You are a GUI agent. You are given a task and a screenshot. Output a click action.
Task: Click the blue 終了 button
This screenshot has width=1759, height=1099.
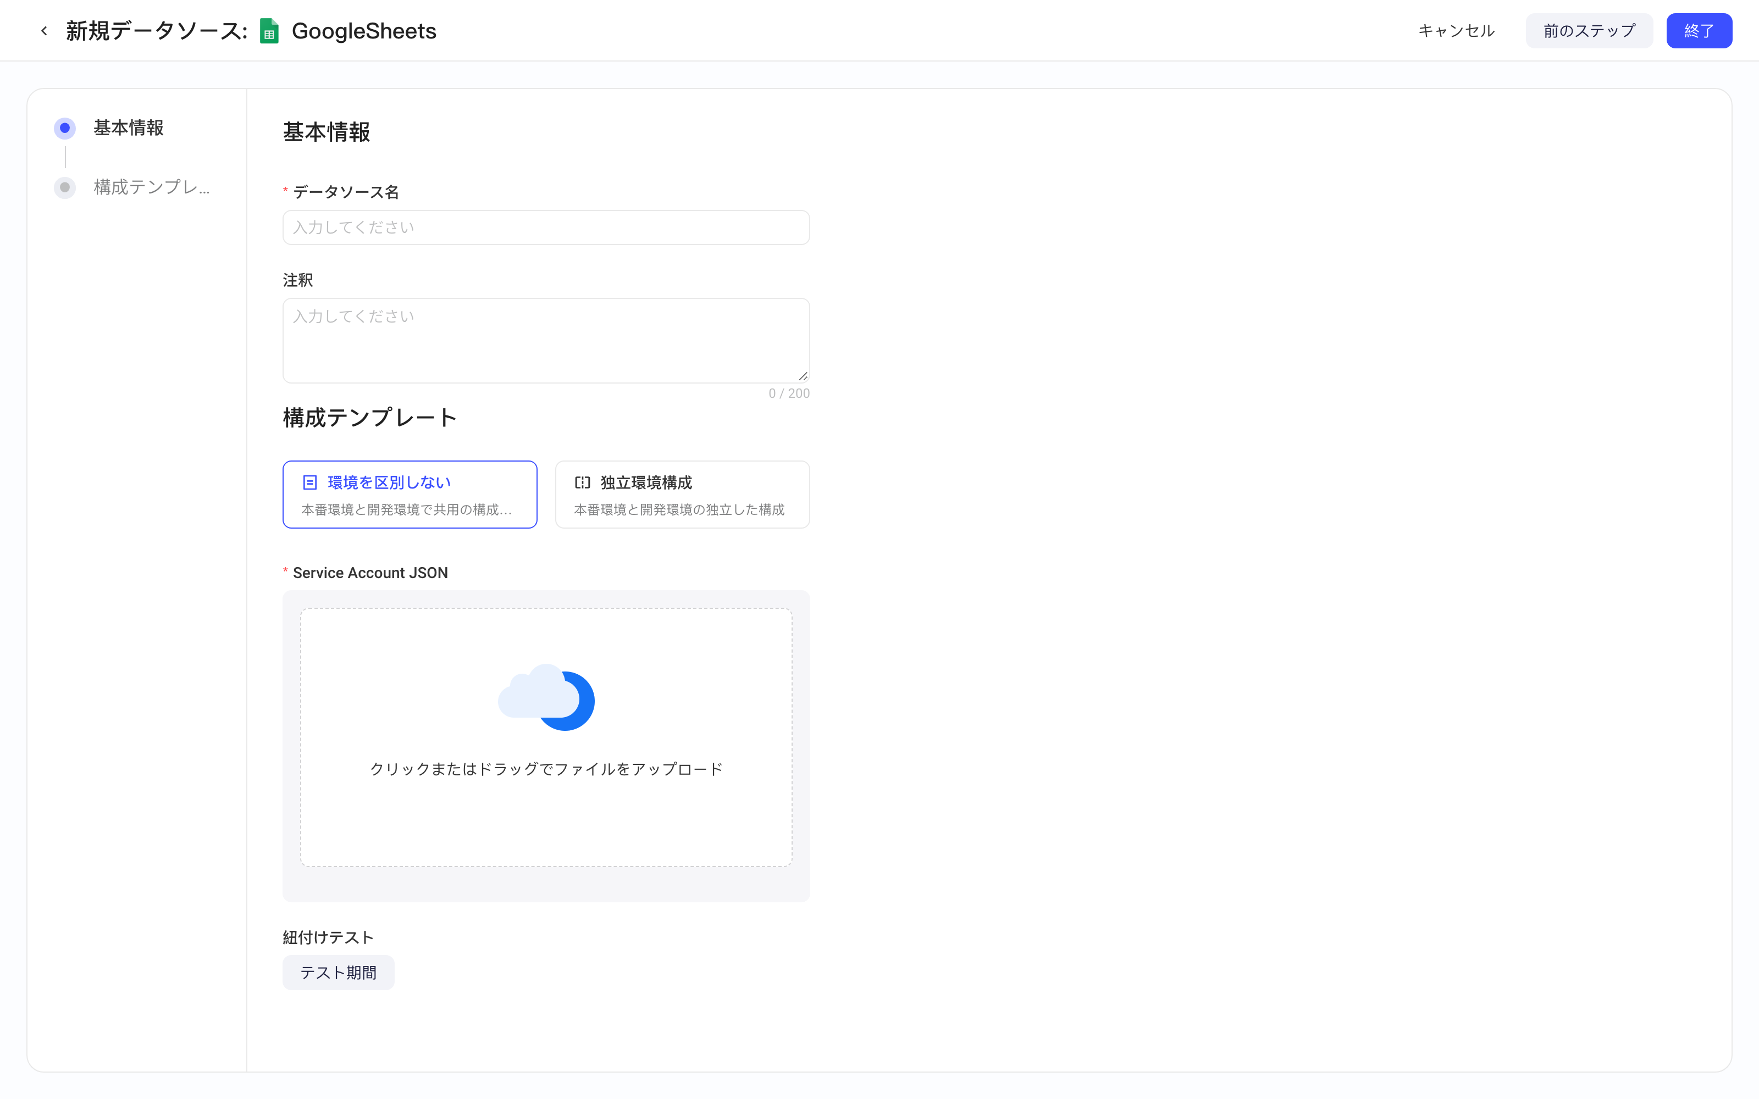pos(1699,31)
